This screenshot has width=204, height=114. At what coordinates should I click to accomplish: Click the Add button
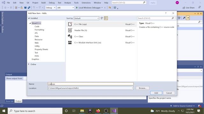pos(156,93)
